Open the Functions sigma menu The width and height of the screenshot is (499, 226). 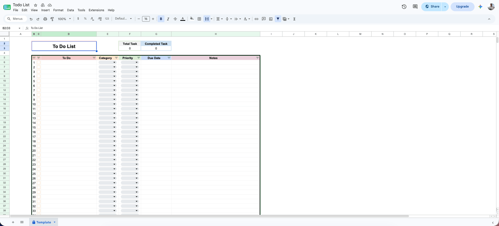[294, 19]
